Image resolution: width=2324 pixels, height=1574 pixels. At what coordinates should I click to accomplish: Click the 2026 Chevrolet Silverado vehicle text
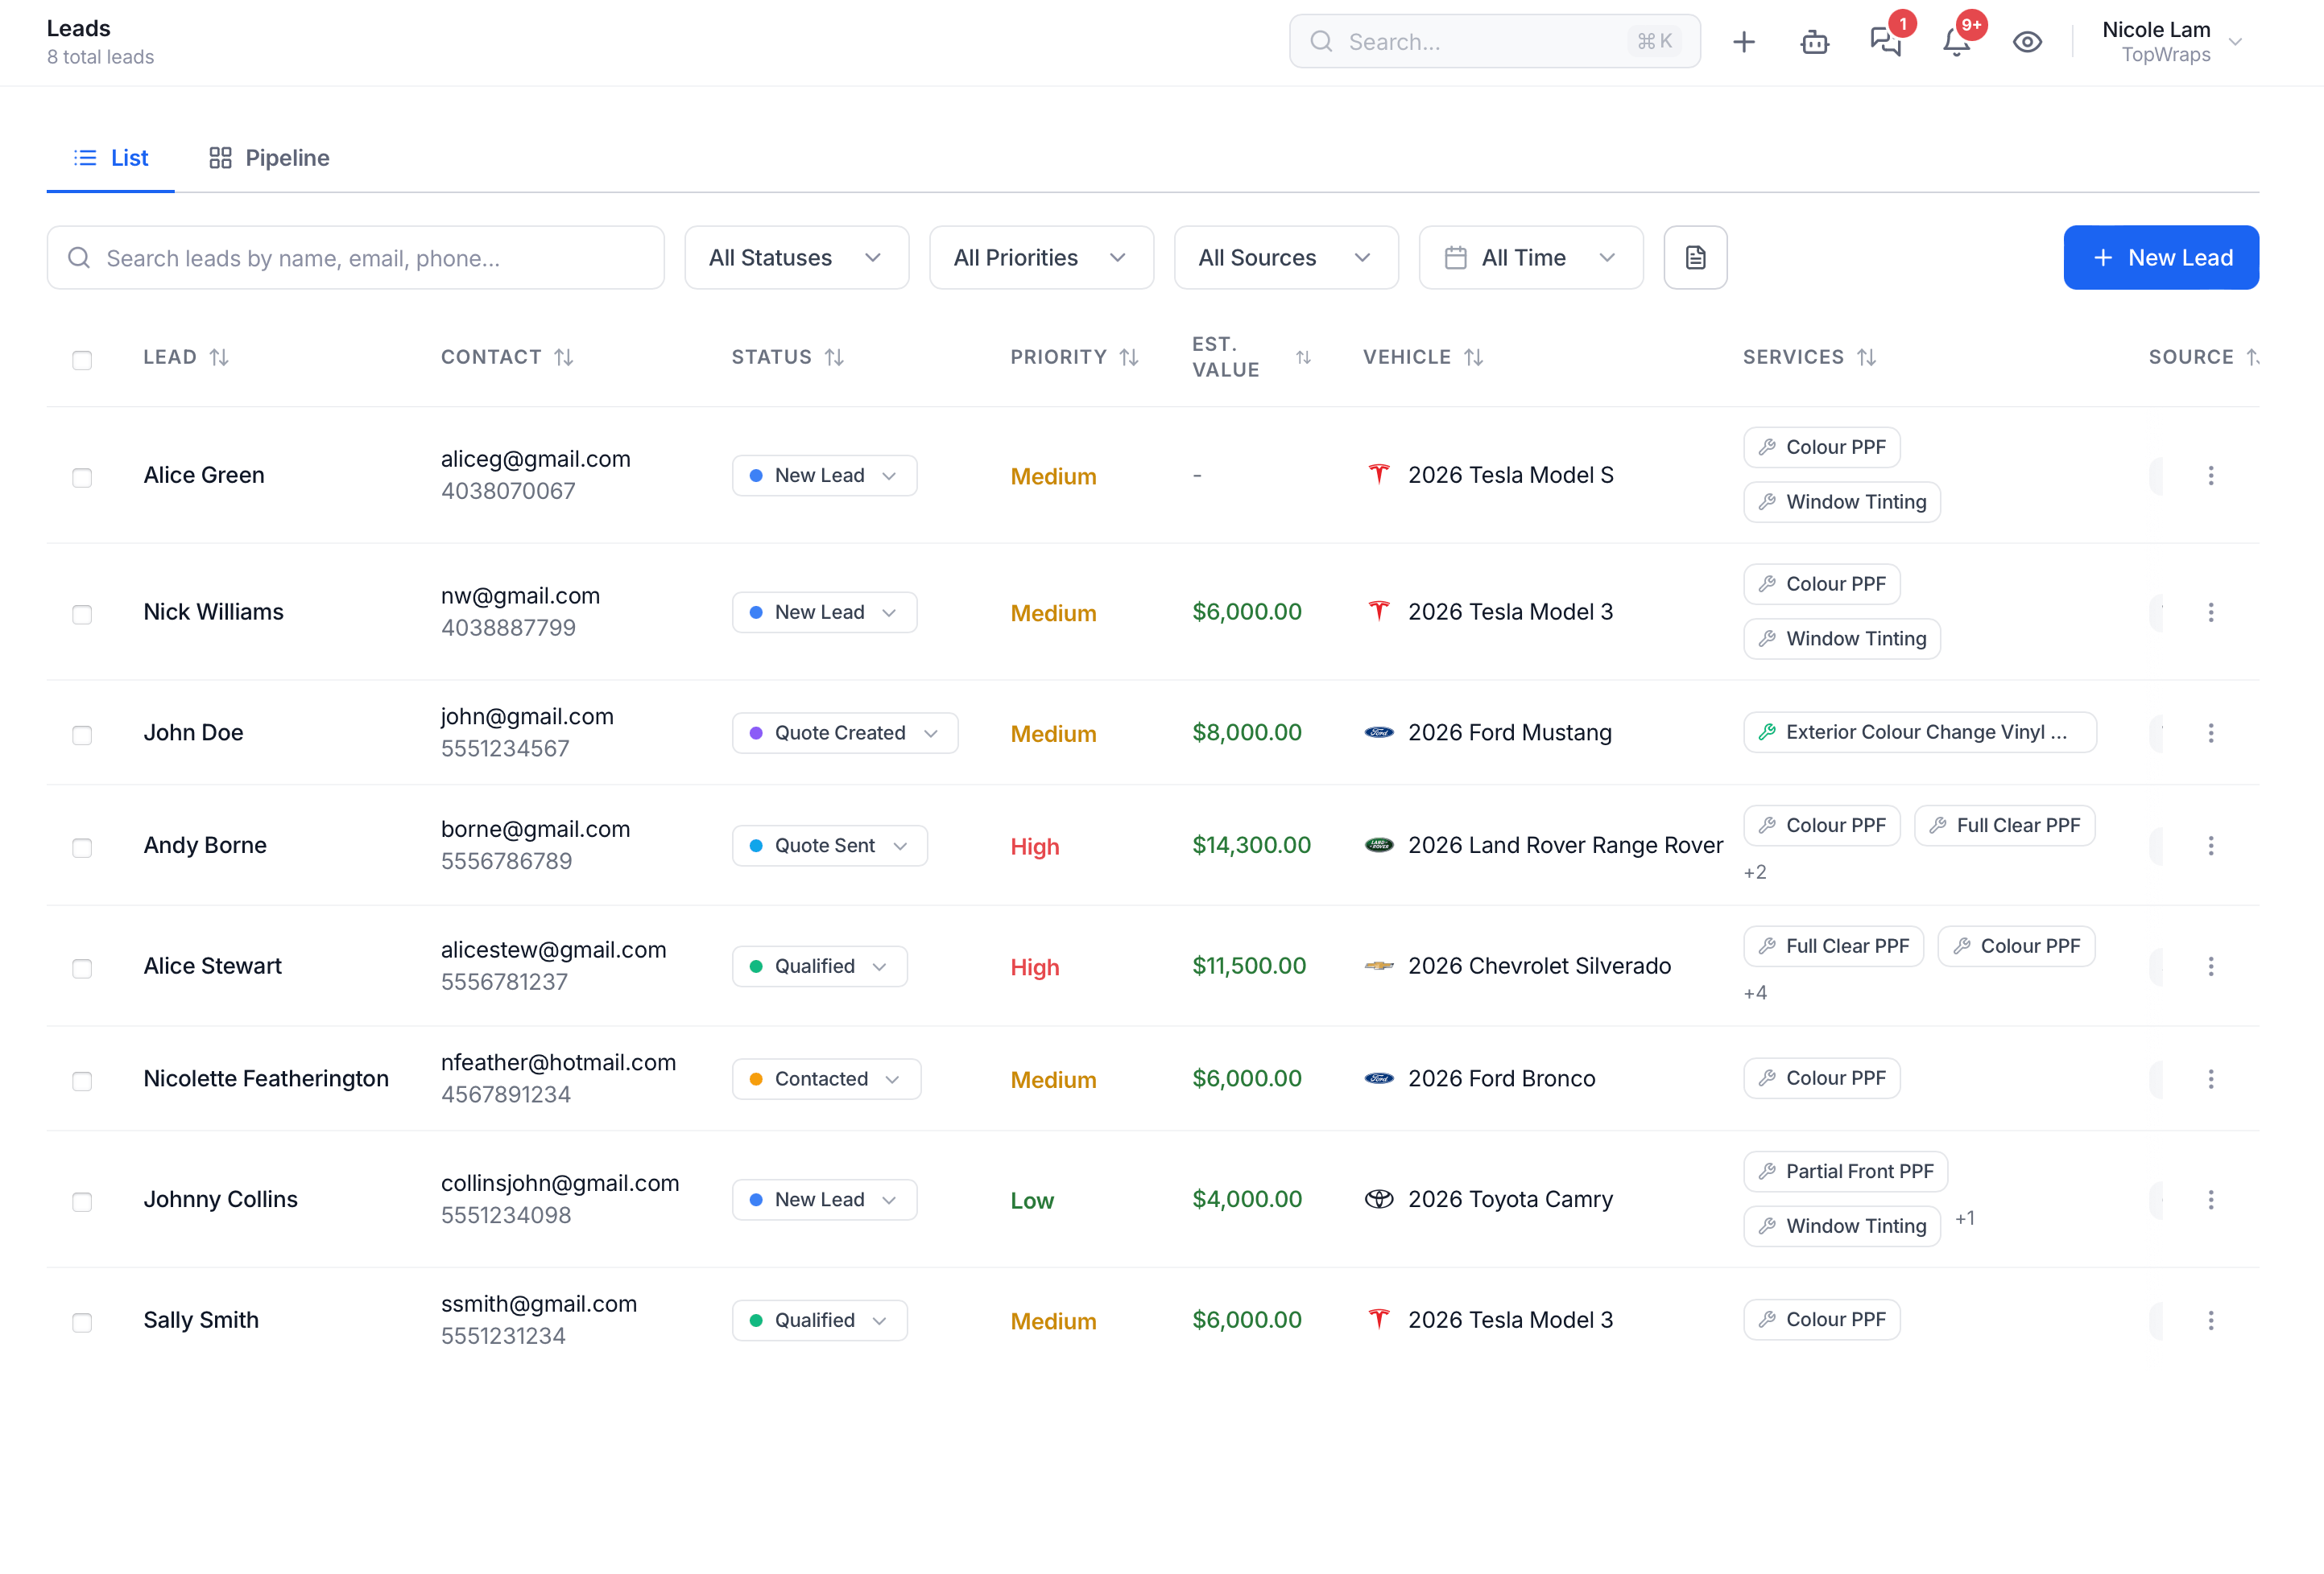click(x=1539, y=966)
